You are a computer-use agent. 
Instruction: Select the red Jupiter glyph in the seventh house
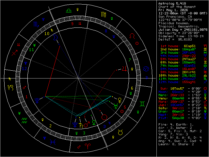pos(124,69)
